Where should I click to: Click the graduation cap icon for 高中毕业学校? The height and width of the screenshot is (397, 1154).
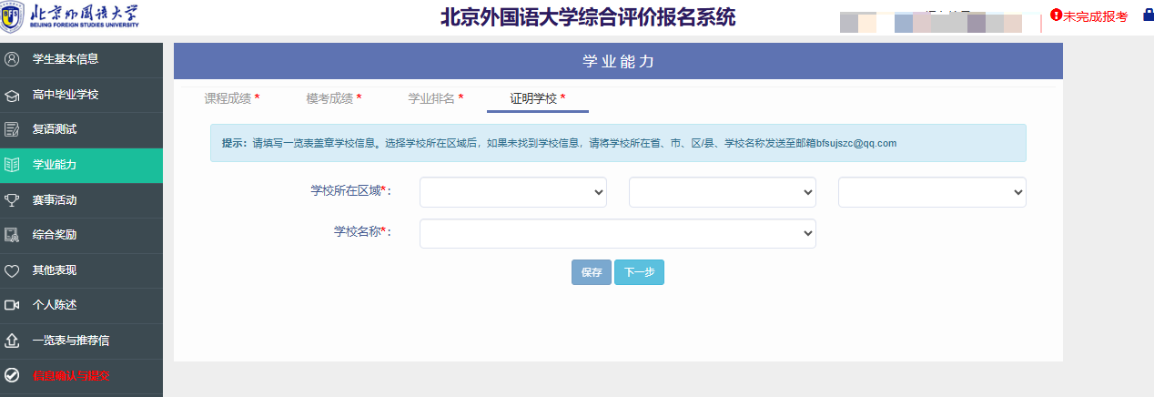(x=12, y=95)
